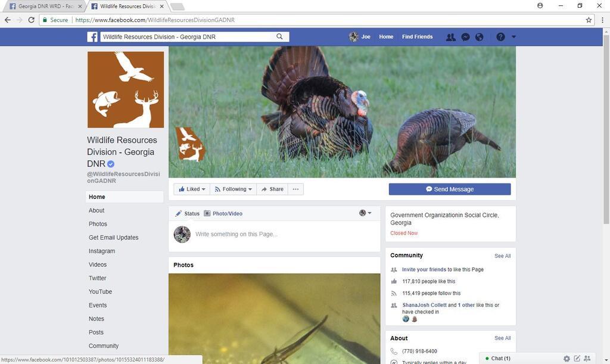Image resolution: width=610 pixels, height=364 pixels.
Task: Open the Twitter sidebar item
Action: point(97,278)
